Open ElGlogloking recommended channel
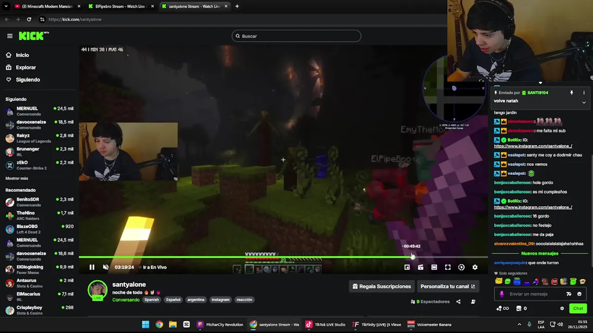 pos(39,270)
